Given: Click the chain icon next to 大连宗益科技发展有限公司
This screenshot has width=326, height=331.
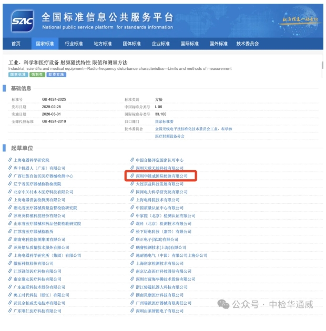Looking at the screenshot, I should tap(133, 184).
